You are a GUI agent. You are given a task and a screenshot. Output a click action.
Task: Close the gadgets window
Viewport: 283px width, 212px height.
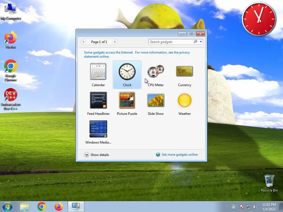tap(200, 34)
